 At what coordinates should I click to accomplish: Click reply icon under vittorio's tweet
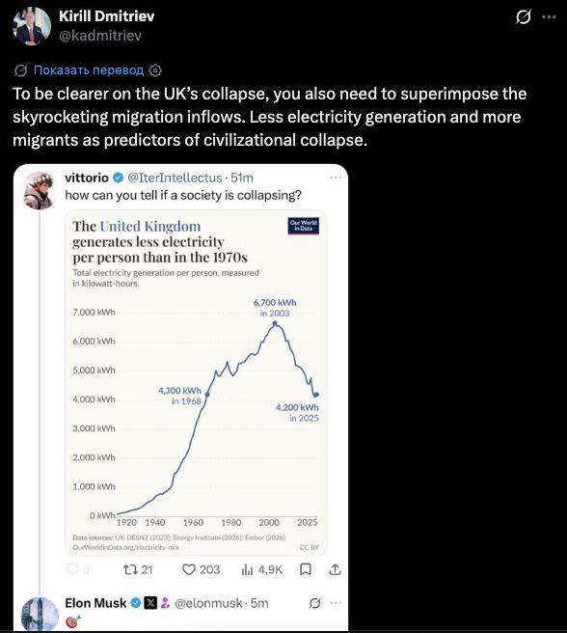(73, 569)
